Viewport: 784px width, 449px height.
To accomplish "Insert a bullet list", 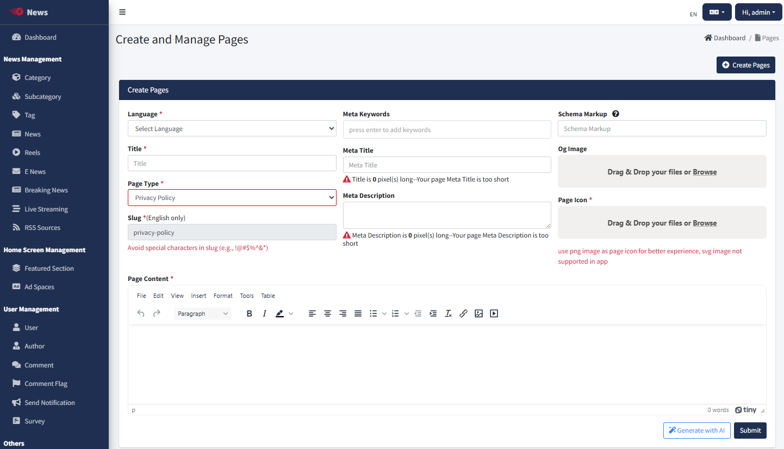I will point(374,314).
